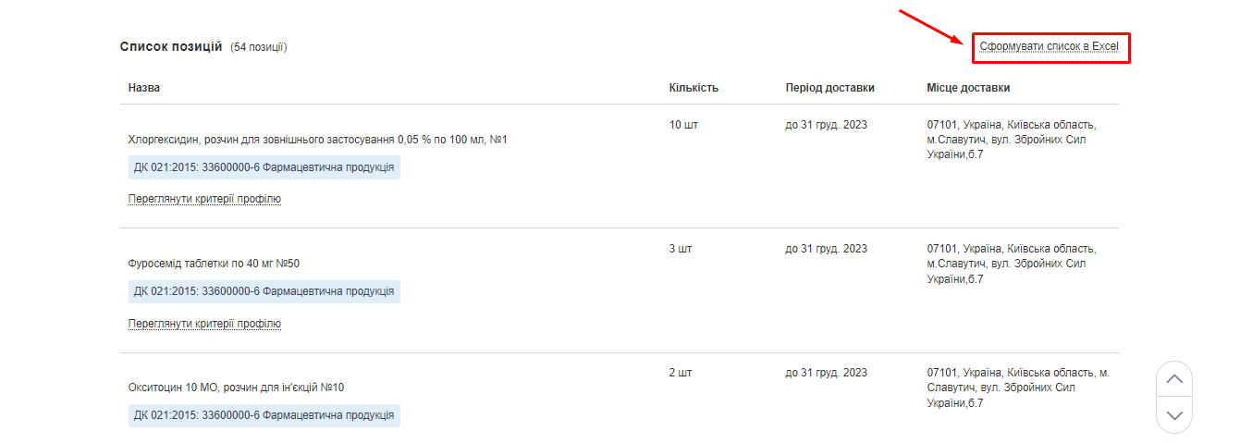The image size is (1240, 443).
Task: Click 'Сформувати список в Excel' link
Action: (1050, 46)
